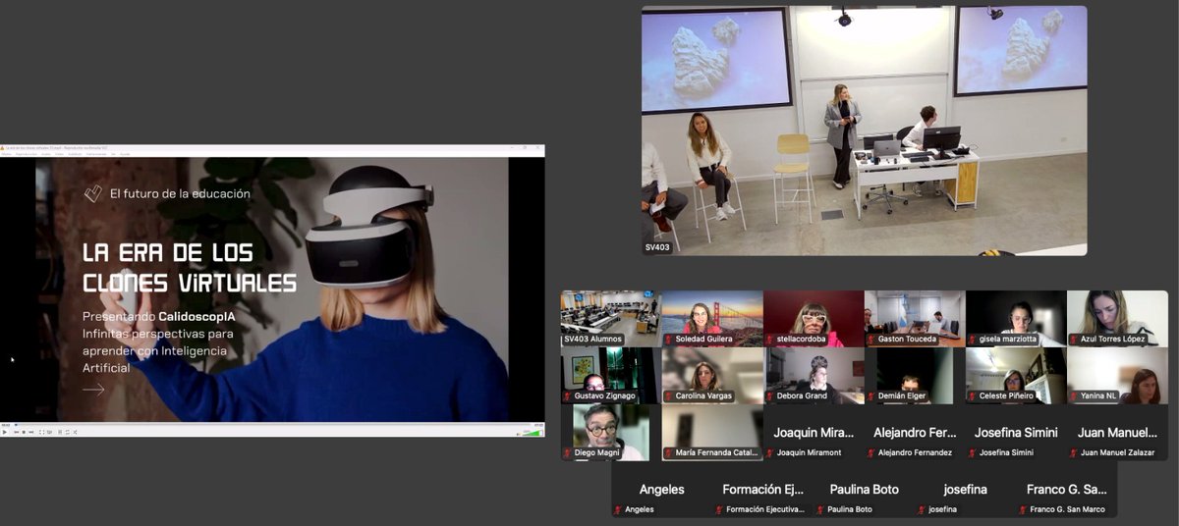The image size is (1179, 526).
Task: Select María Fernanda Catal... video tile
Action: 712,433
